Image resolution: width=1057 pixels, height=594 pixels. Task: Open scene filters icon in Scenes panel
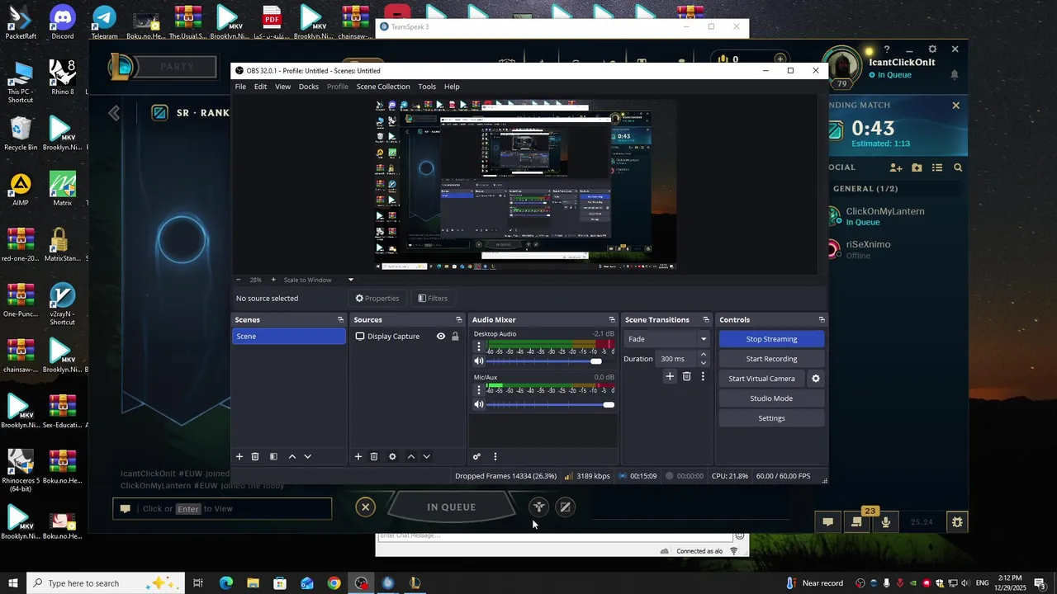coord(273,456)
